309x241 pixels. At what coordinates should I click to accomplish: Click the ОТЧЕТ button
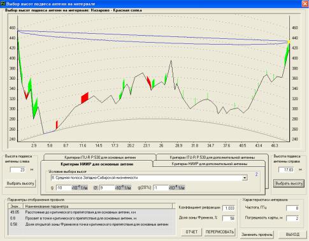192,232
